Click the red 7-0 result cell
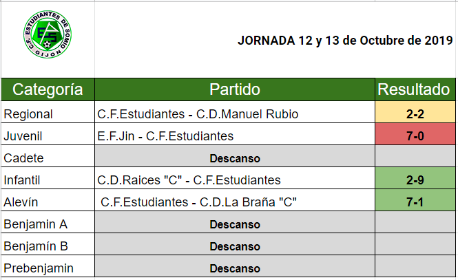458x280 pixels. [415, 136]
